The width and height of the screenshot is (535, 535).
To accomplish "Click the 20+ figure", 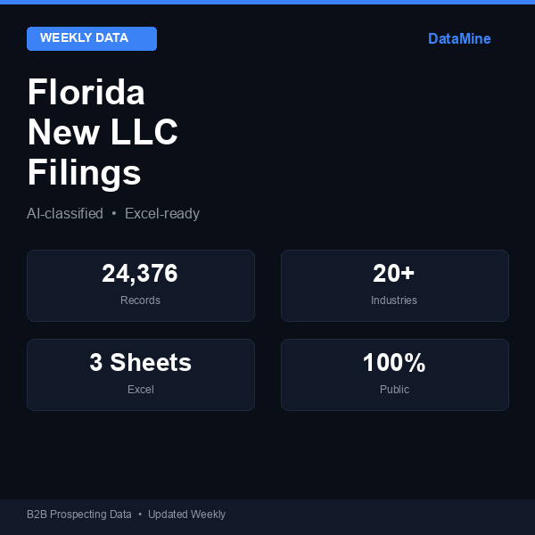I will tap(394, 274).
